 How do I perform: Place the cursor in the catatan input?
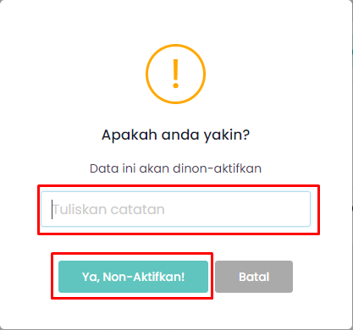pyautogui.click(x=175, y=209)
